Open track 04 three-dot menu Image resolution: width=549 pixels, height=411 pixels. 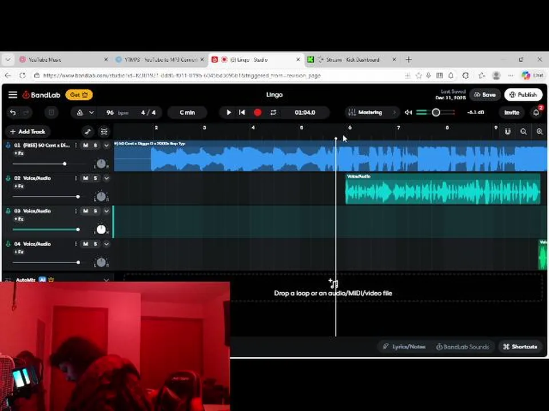coord(75,244)
